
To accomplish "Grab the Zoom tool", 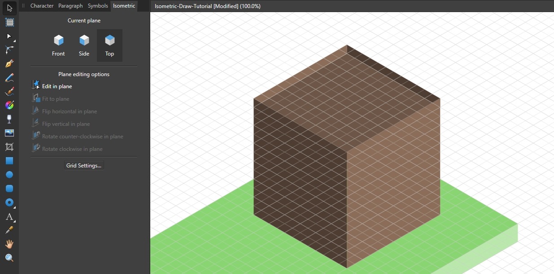I will point(9,258).
